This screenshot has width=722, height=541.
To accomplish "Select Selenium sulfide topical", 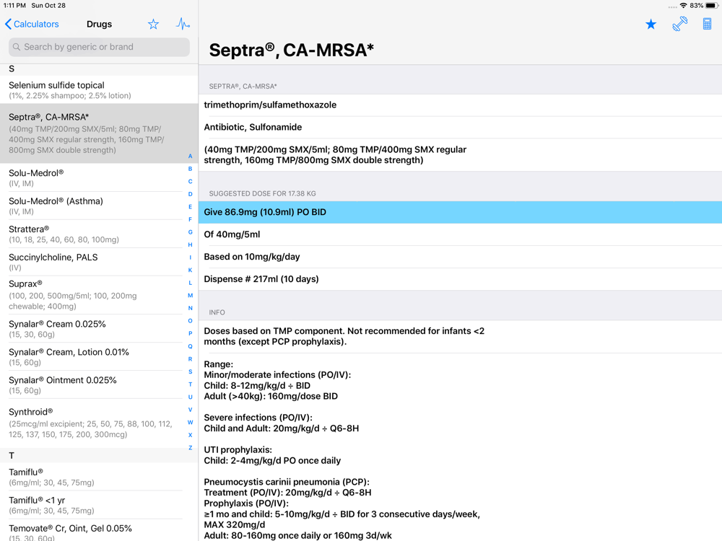I will (99, 89).
